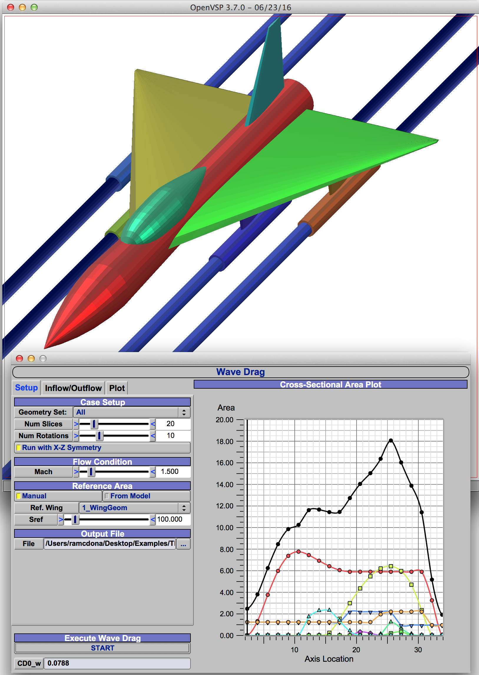Select Manual reference area mode

pos(58,496)
